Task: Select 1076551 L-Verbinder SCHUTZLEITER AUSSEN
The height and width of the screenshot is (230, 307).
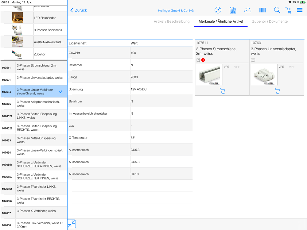Action: point(34,164)
